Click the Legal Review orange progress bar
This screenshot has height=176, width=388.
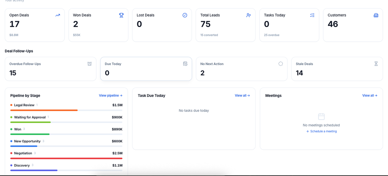coord(44,110)
